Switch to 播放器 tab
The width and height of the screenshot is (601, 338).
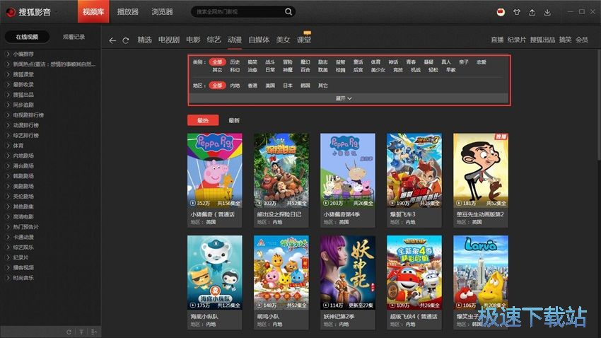[128, 11]
